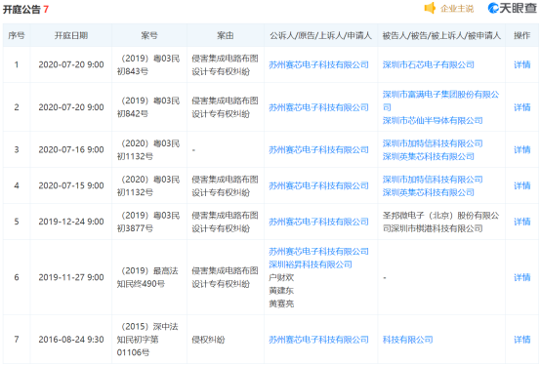Select case number (2019)最高法知民终490号
Viewport: 541px width, 365px height.
click(x=147, y=277)
